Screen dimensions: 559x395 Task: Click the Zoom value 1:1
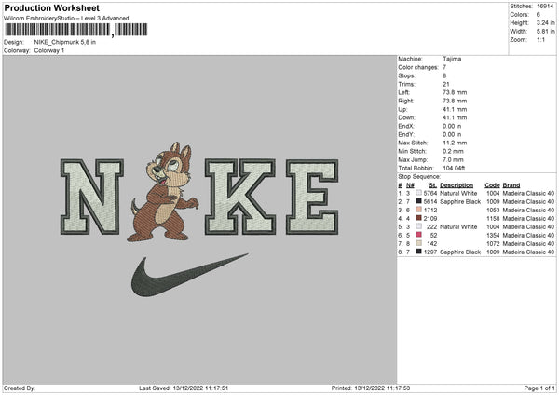[540, 40]
